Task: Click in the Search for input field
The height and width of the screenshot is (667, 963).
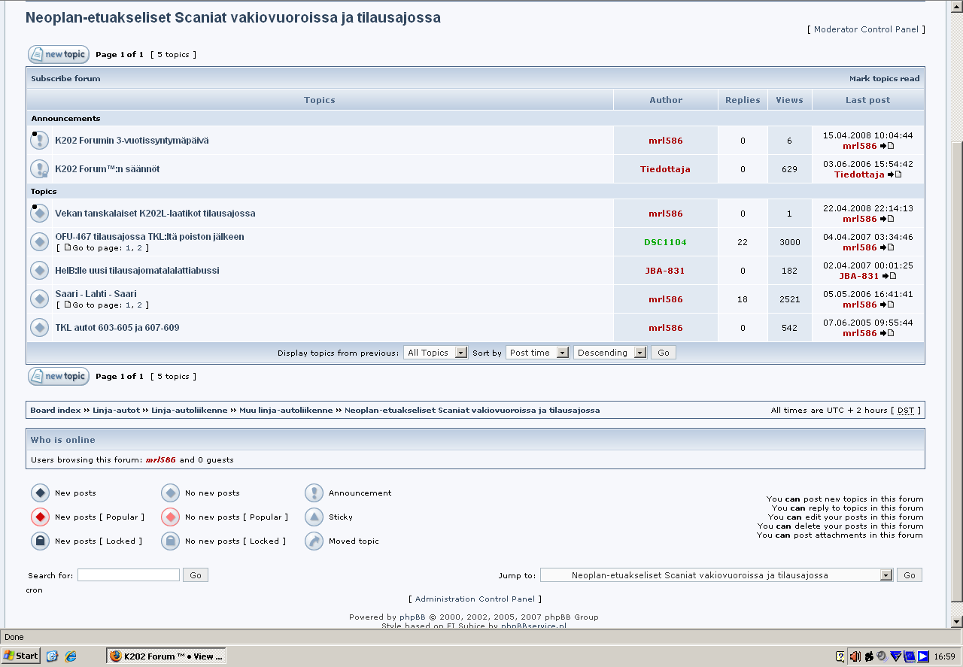Action: [x=129, y=575]
